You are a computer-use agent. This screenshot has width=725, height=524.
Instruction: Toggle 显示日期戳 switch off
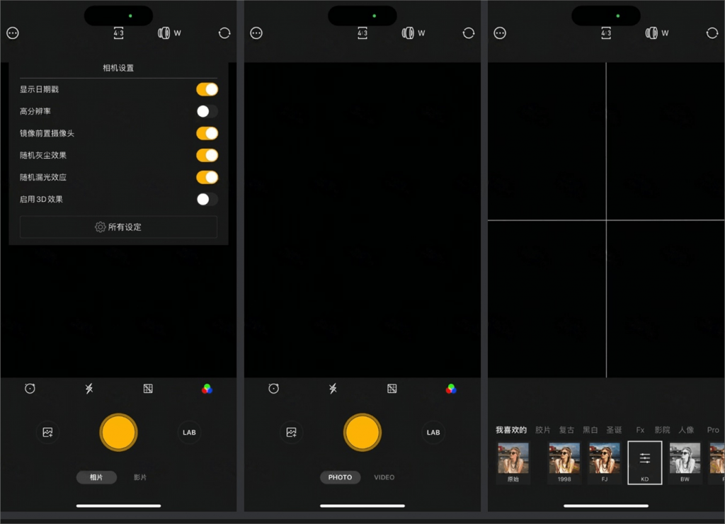click(207, 89)
